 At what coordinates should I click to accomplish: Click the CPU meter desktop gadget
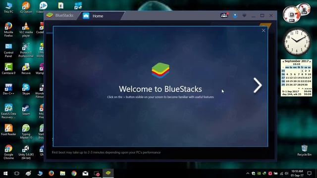click(x=296, y=12)
